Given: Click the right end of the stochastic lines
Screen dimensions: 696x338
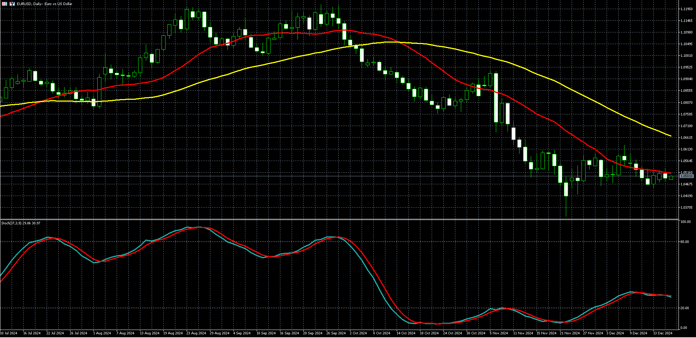Looking at the screenshot, I should [x=670, y=296].
